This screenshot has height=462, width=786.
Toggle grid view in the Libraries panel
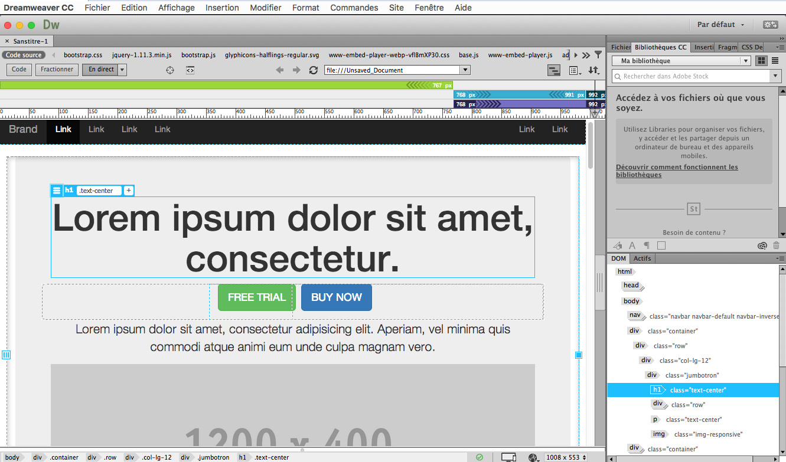point(761,60)
